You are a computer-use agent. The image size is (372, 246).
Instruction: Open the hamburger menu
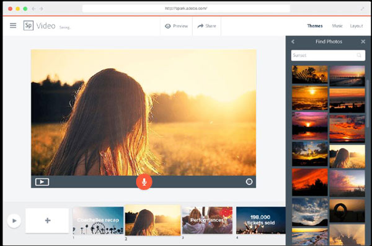(x=13, y=25)
